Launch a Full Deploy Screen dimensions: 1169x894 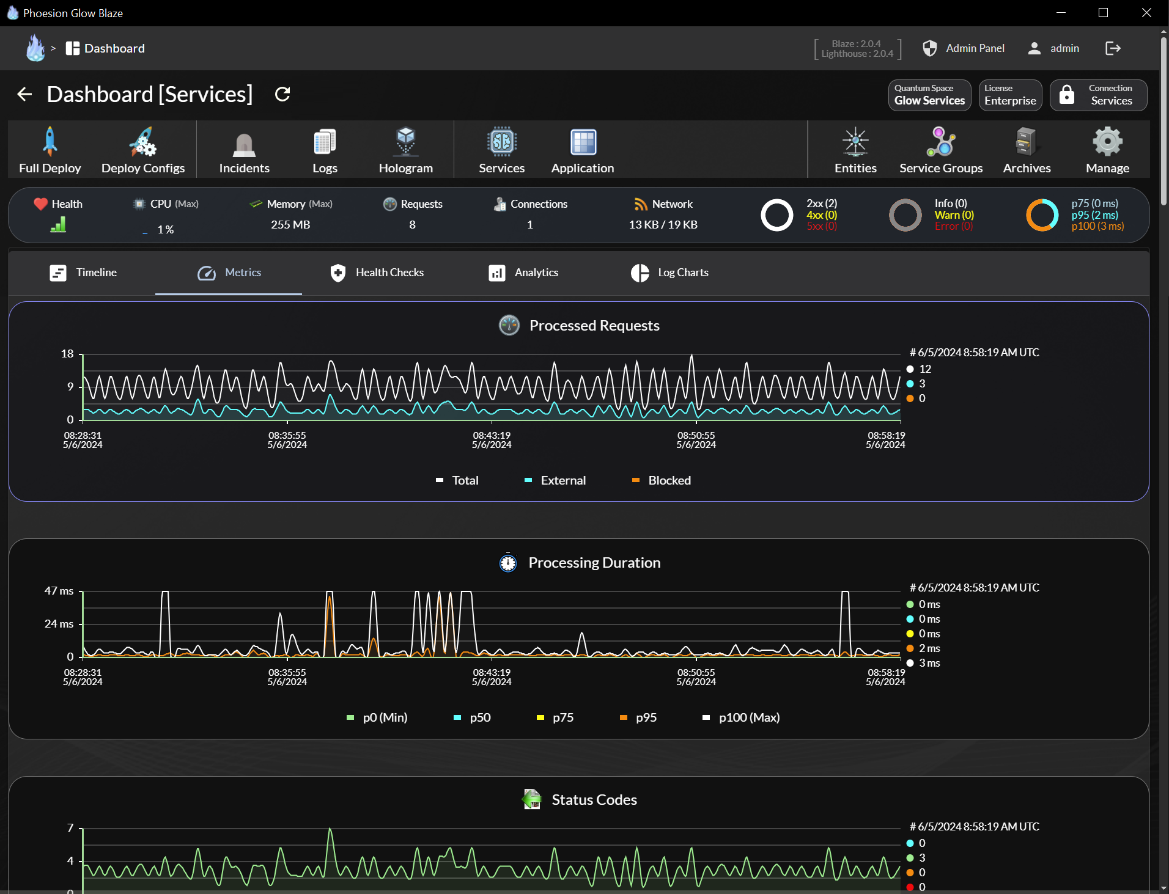(x=49, y=150)
